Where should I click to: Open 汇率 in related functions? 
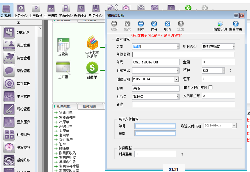(x=62, y=144)
